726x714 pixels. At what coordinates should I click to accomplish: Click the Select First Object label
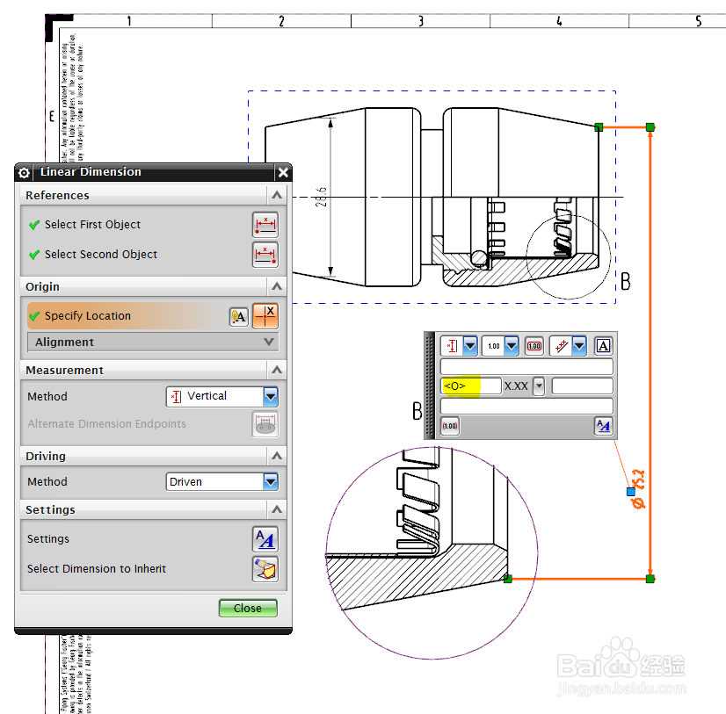[x=92, y=225]
